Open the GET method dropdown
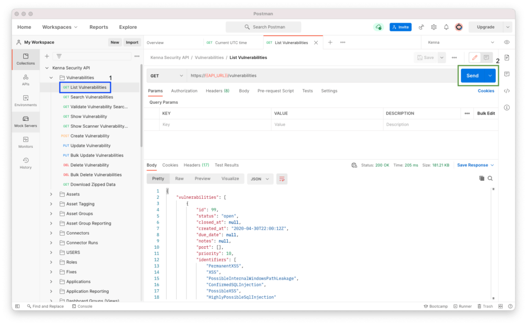 [x=166, y=76]
